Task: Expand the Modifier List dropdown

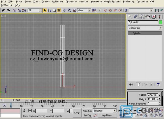Action: click(x=160, y=28)
